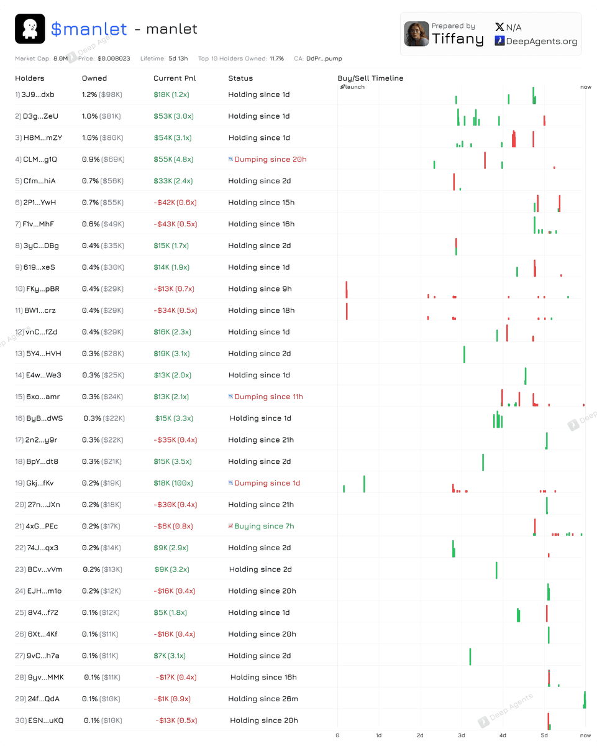Click the '0.9% ($69K)' owned value
The height and width of the screenshot is (746, 597).
(103, 159)
